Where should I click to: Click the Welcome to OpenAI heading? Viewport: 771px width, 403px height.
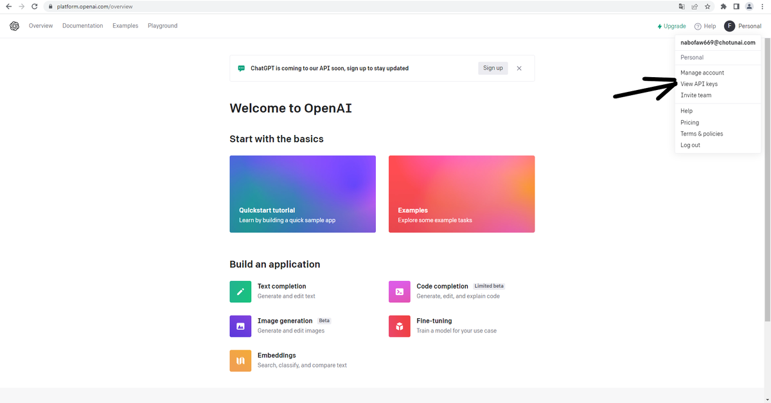290,108
